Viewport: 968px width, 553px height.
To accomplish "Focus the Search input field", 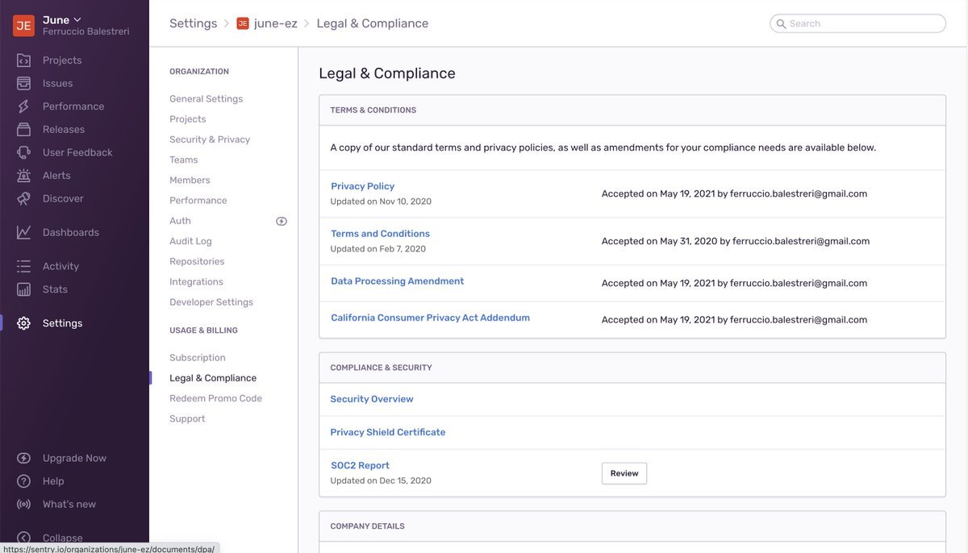I will tap(858, 23).
